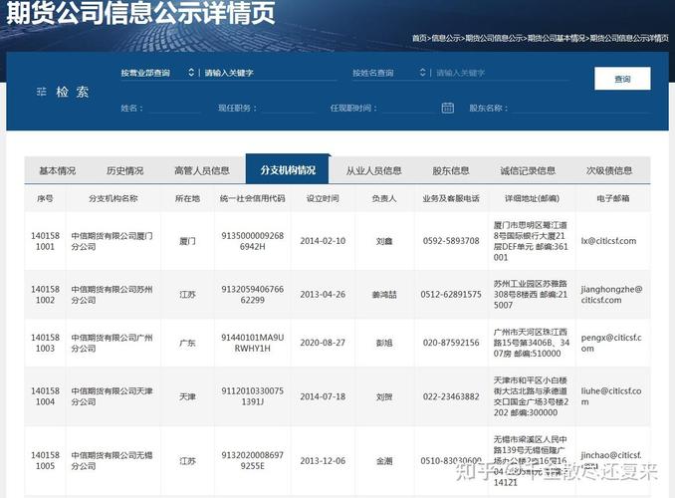Screen dimensions: 675x498
Task: Click the 分支机构名称 column header
Action: [x=113, y=198]
